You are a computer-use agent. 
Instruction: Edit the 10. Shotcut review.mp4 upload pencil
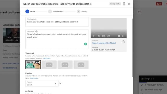pos(142,90)
